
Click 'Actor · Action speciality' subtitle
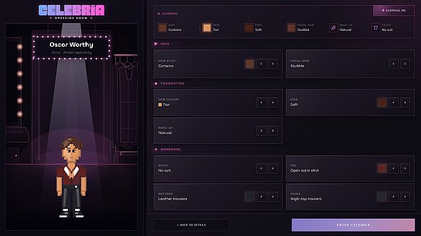(71, 52)
